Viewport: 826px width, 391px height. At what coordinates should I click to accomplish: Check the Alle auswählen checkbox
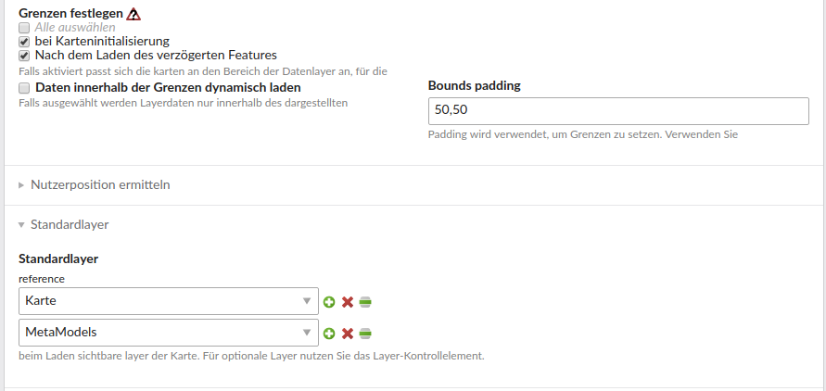click(x=24, y=28)
